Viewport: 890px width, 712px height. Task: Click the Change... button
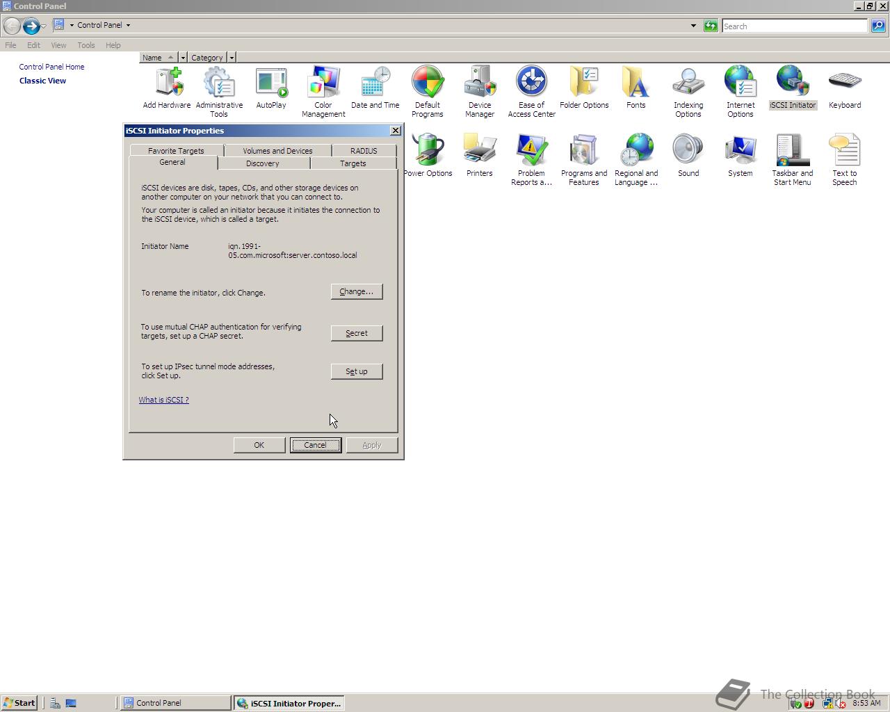pos(357,291)
